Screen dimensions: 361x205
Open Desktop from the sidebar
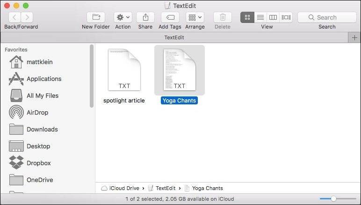29,146
